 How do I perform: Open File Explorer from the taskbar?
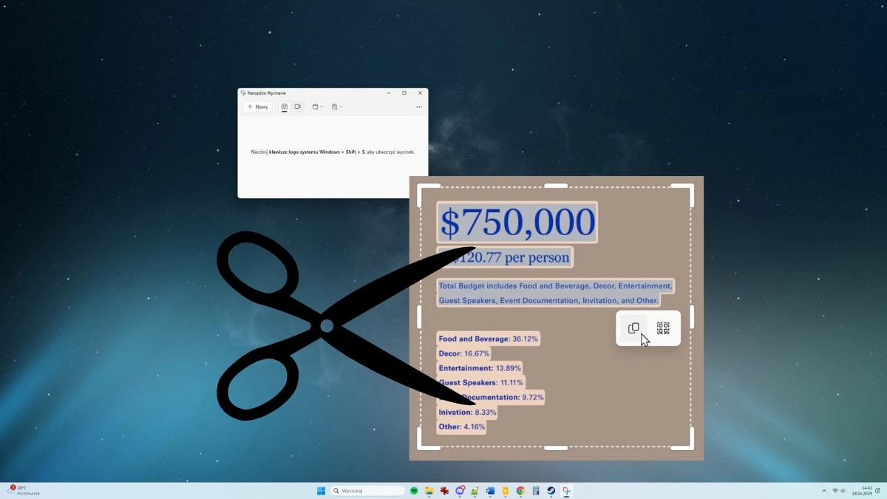(429, 490)
